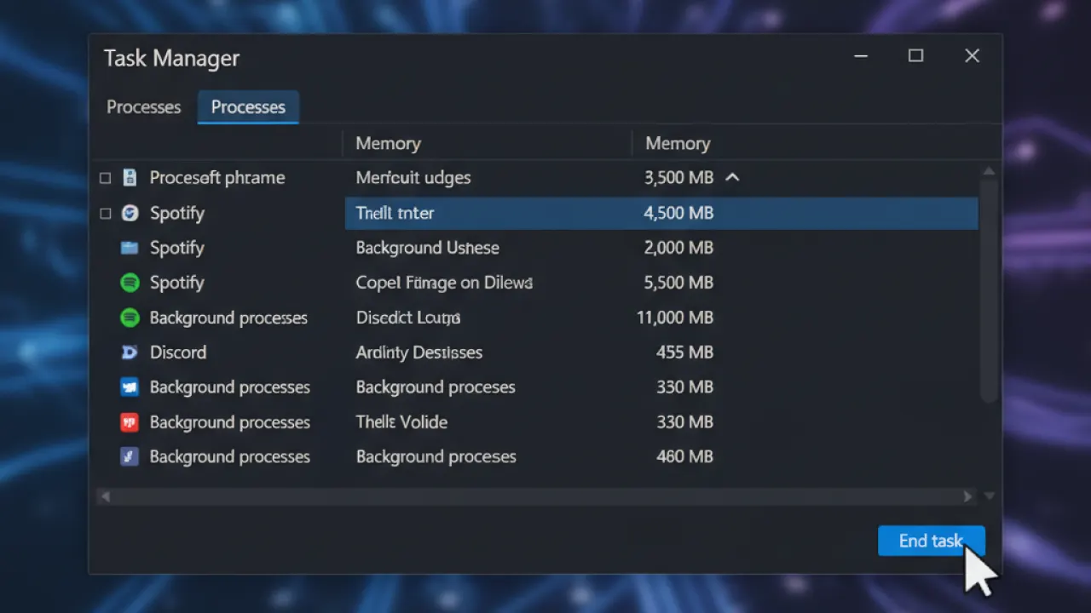
Task: Click the folder icon in the 2,000 MB Spotify row
Action: tap(130, 248)
